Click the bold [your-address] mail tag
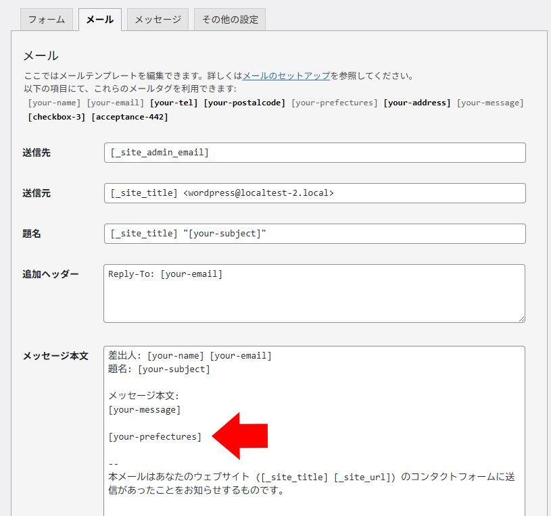 (416, 103)
